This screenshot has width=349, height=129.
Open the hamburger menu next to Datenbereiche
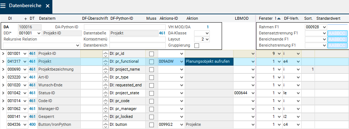tap(3, 6)
